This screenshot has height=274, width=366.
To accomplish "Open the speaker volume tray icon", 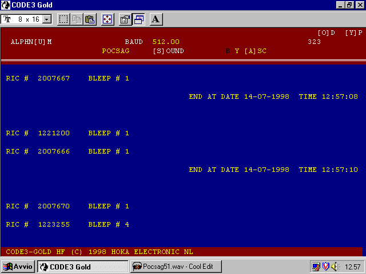I will pyautogui.click(x=335, y=267).
